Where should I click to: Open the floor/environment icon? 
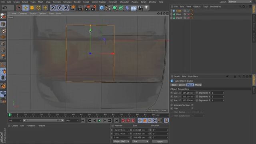point(134,8)
